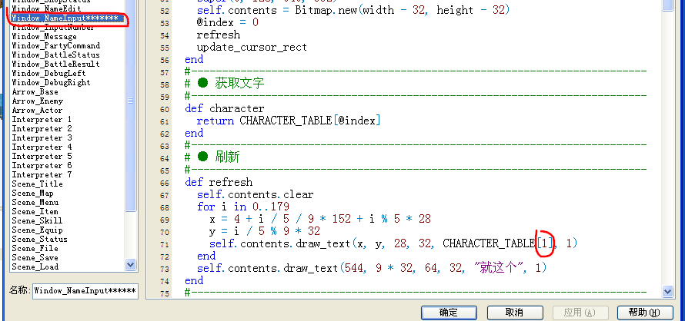The height and width of the screenshot is (321, 685).
Task: Click the 帮助(H) button
Action: [x=645, y=313]
